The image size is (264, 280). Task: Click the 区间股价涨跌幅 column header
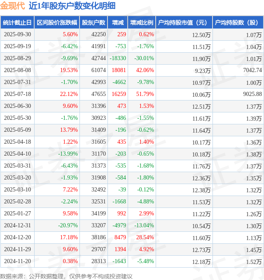[x=56, y=23]
